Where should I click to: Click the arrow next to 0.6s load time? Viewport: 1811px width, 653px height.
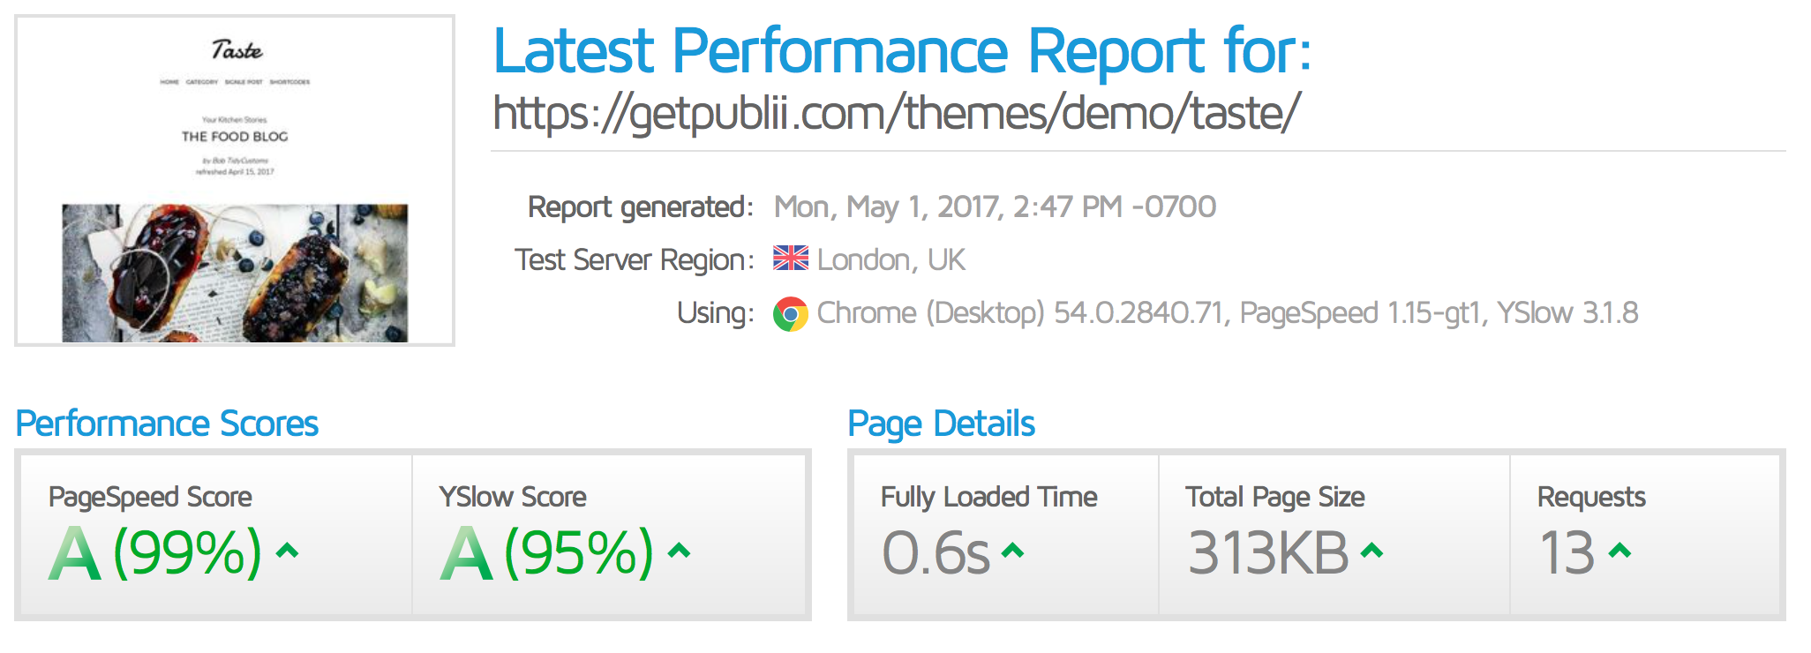click(x=1013, y=552)
